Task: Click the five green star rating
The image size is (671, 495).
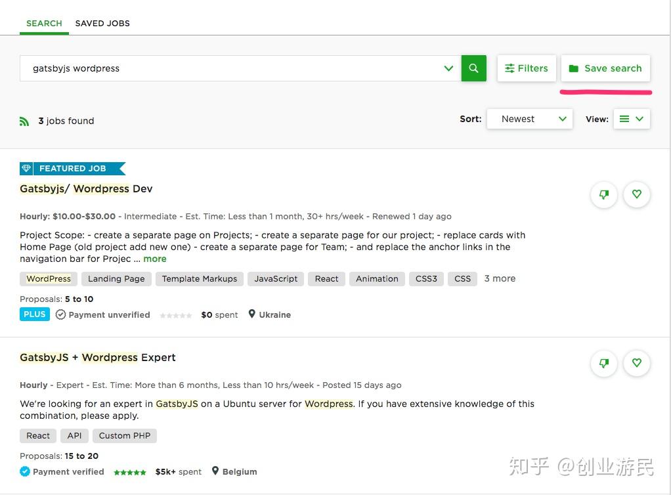Action: click(x=129, y=472)
